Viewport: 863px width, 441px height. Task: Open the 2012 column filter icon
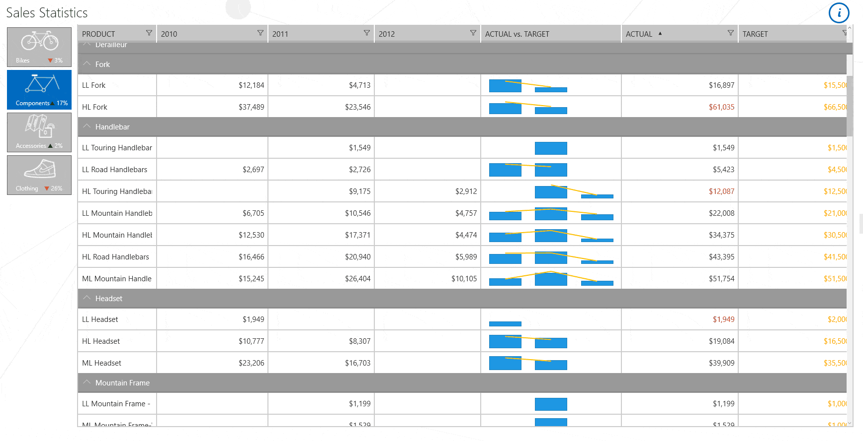pos(473,33)
